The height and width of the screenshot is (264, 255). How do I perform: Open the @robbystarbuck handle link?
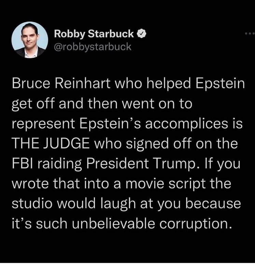click(x=93, y=46)
